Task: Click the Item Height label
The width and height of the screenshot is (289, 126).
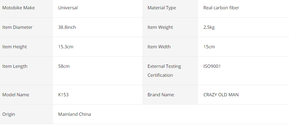Action: tap(14, 47)
